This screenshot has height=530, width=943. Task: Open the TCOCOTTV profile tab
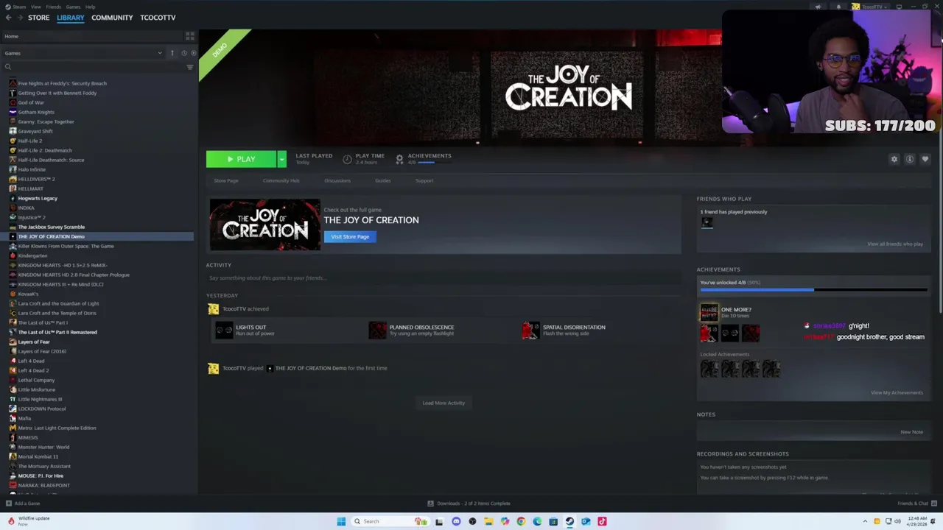click(x=158, y=18)
